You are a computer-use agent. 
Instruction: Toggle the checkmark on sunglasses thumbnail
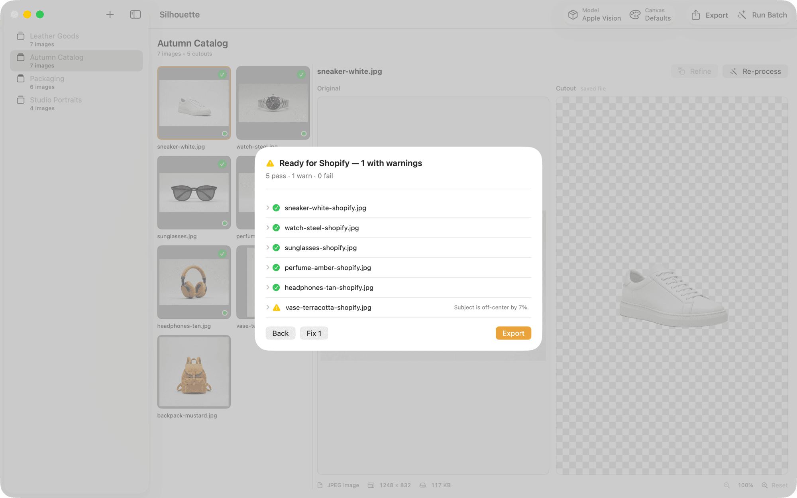[222, 164]
